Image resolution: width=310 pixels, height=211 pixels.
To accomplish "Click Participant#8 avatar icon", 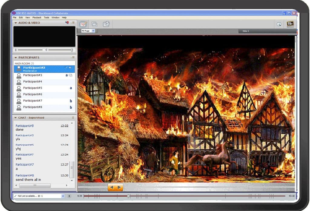I will pos(19,107).
